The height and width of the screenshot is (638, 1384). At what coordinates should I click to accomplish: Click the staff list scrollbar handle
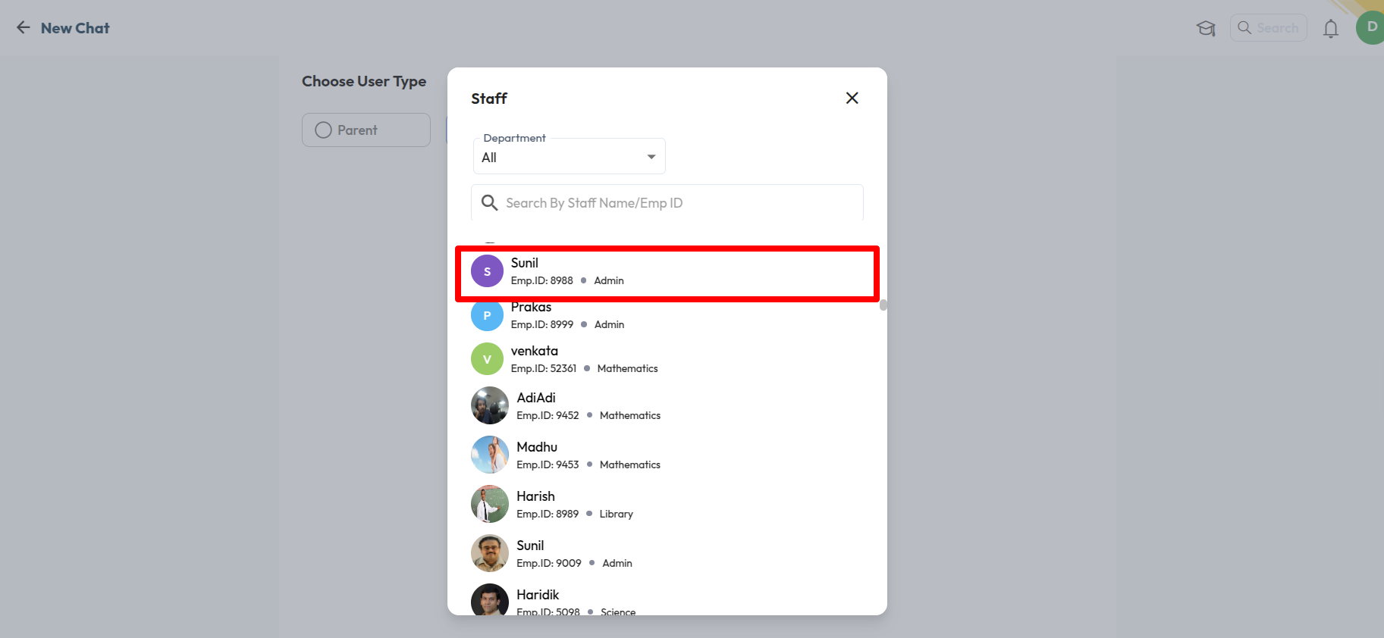(x=883, y=305)
